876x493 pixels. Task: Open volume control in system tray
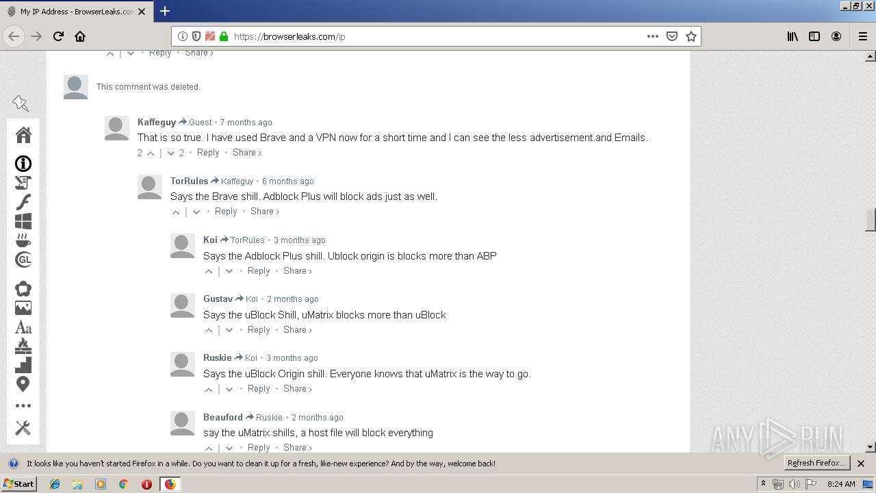[x=795, y=484]
